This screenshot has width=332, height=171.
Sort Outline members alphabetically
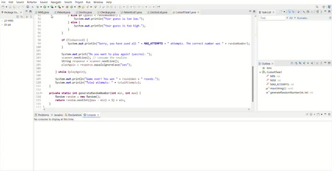coord(296,63)
